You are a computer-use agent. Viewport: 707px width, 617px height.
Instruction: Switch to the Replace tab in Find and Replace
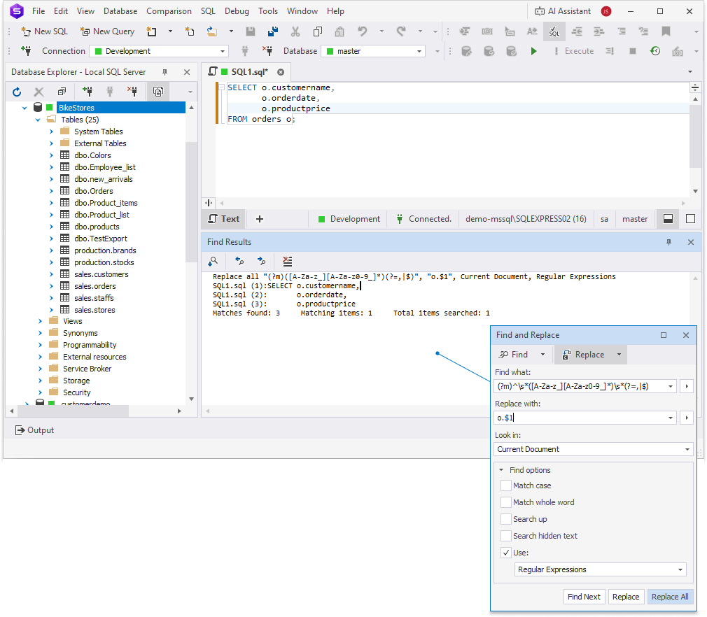[x=587, y=354]
